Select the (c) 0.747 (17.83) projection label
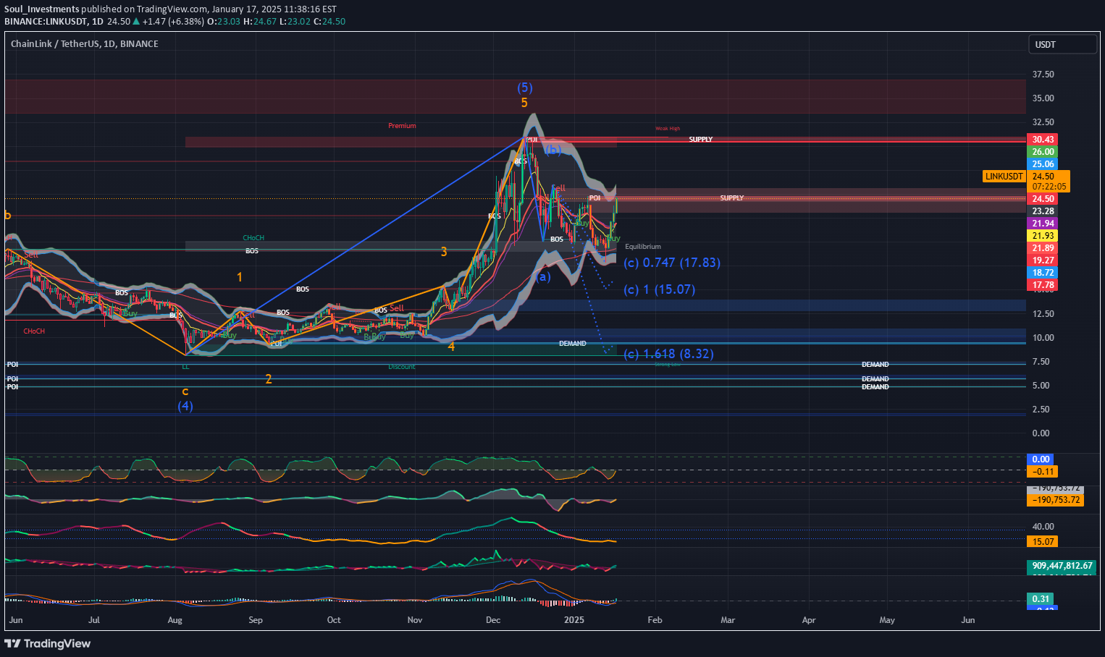The width and height of the screenshot is (1105, 657). (672, 263)
